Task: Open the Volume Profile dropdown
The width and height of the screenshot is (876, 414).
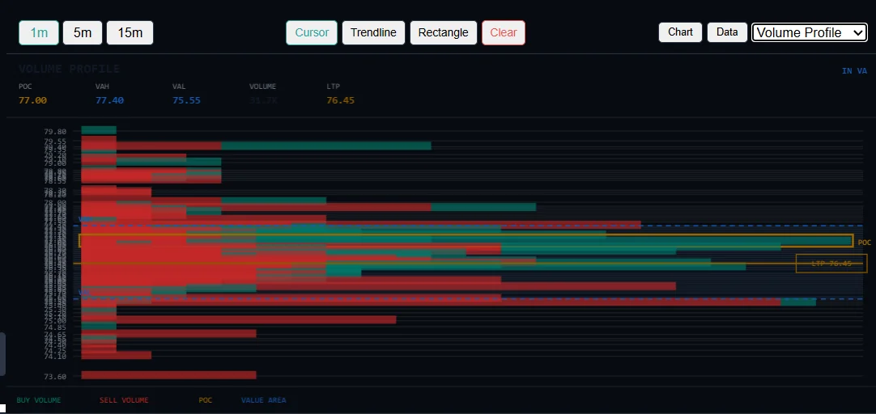Action: click(x=810, y=32)
